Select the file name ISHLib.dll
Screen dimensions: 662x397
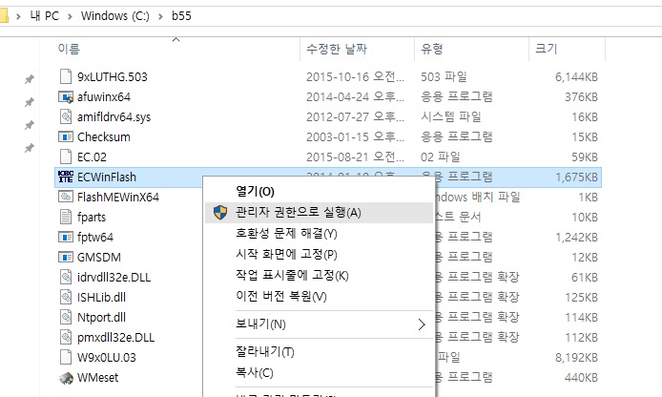pyautogui.click(x=102, y=298)
